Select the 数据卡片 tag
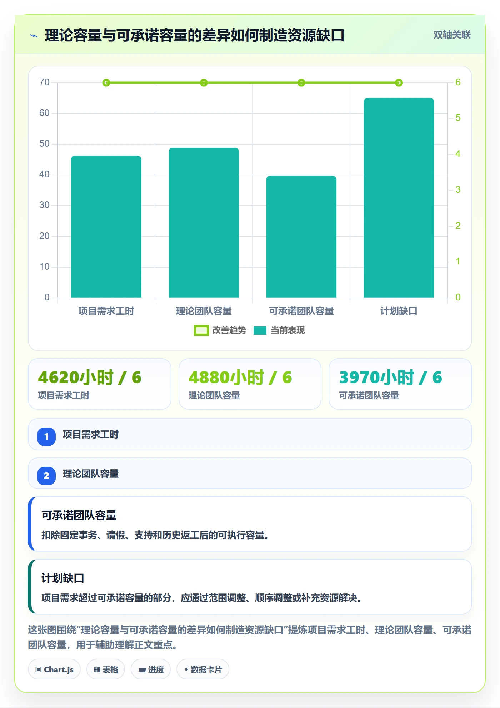The image size is (500, 708). pos(203,669)
